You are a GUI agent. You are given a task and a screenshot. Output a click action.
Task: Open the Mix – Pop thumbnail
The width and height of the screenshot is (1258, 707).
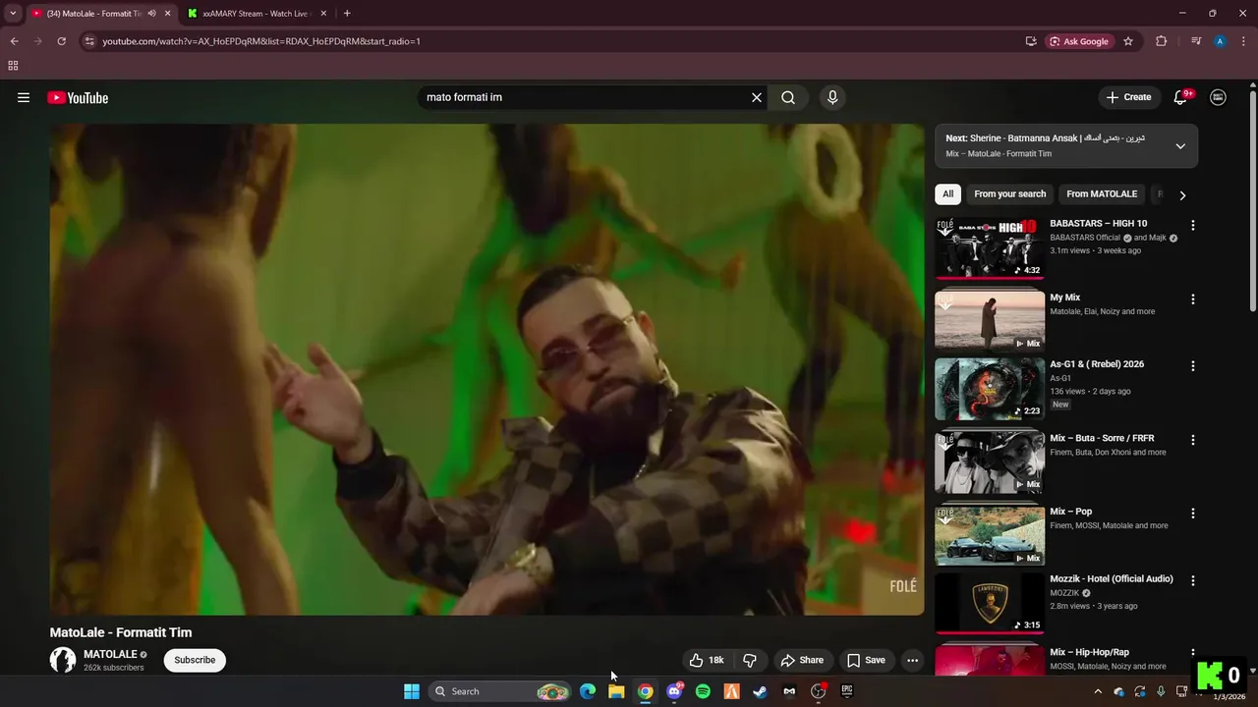pyautogui.click(x=990, y=535)
